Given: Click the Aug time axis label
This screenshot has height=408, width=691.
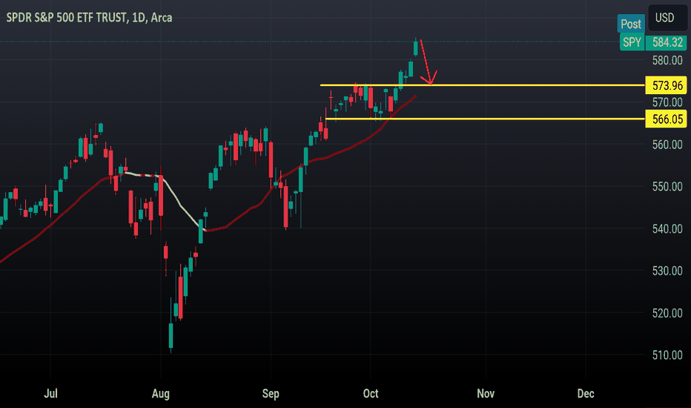Looking at the screenshot, I should pos(160,393).
